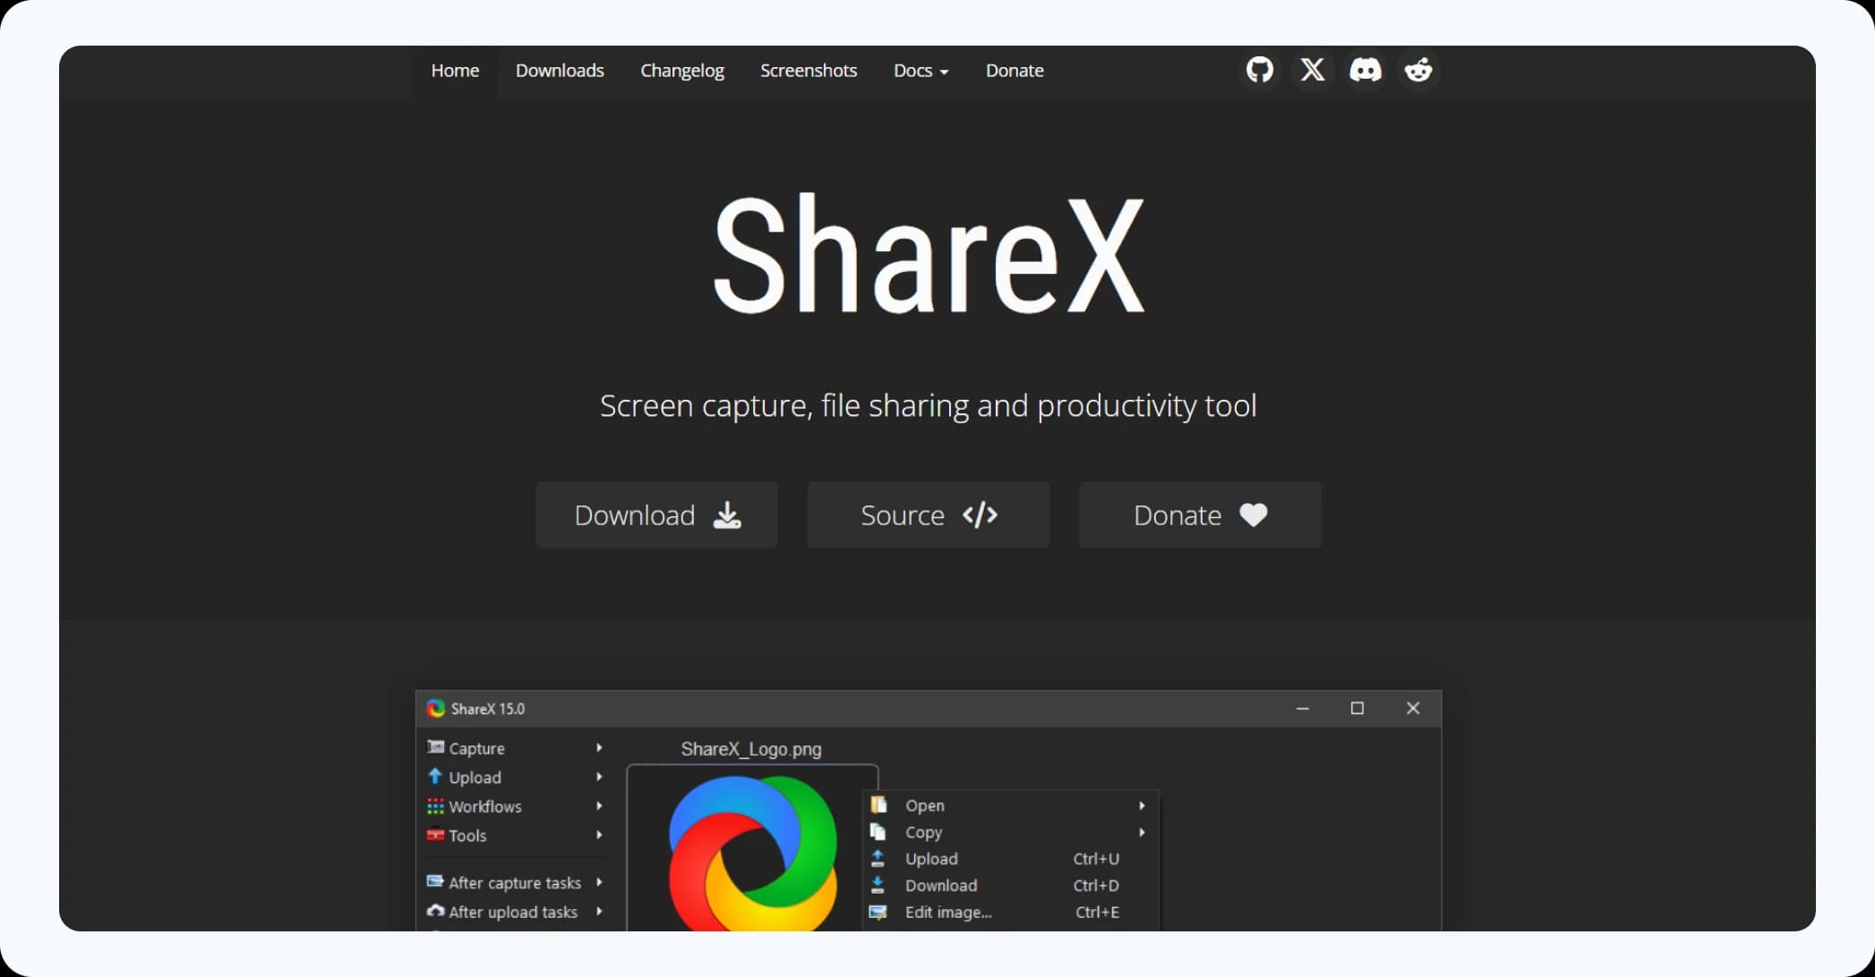Screen dimensions: 1875x977
Task: Click the Discord community icon
Action: (x=1365, y=70)
